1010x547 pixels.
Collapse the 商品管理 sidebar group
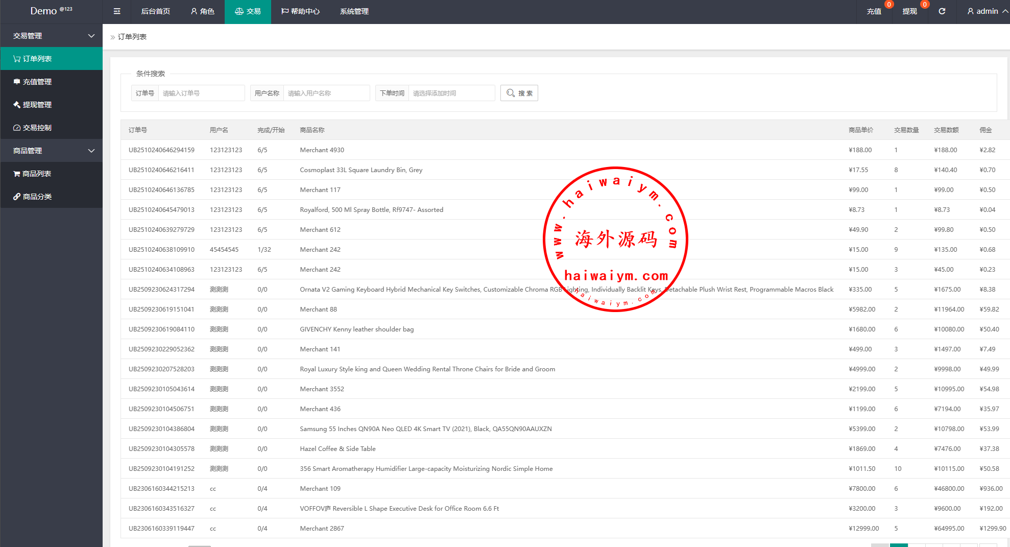point(51,151)
